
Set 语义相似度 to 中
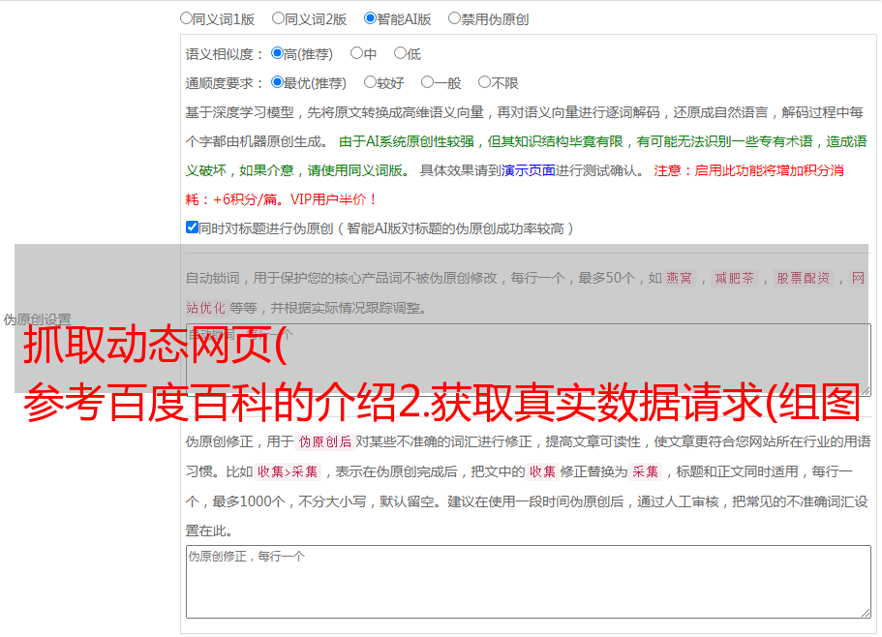(356, 53)
